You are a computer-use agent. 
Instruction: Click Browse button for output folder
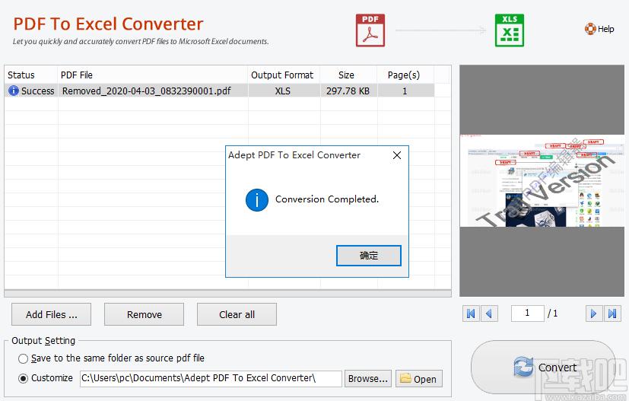click(x=368, y=378)
